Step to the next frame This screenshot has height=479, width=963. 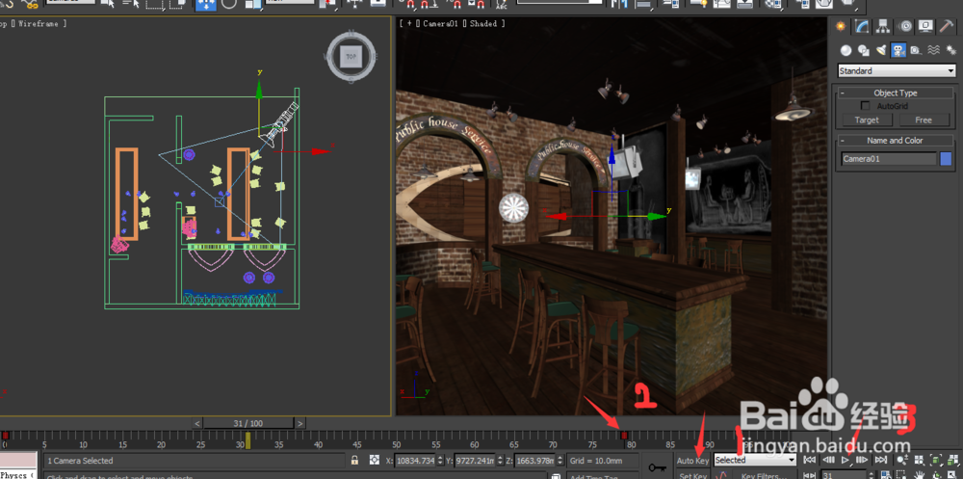[862, 460]
